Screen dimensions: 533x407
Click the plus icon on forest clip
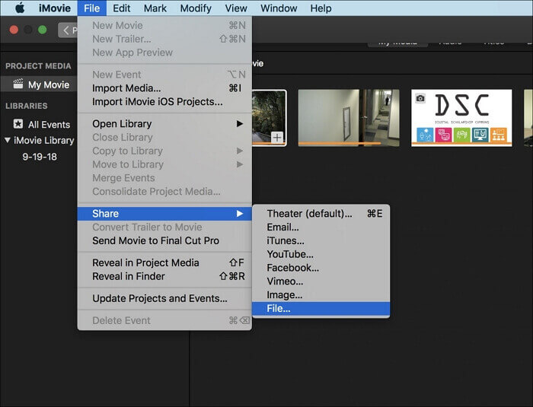click(277, 138)
